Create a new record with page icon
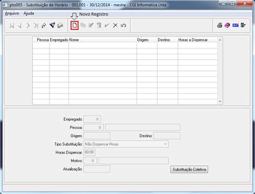The height and width of the screenshot is (194, 255). pyautogui.click(x=74, y=25)
